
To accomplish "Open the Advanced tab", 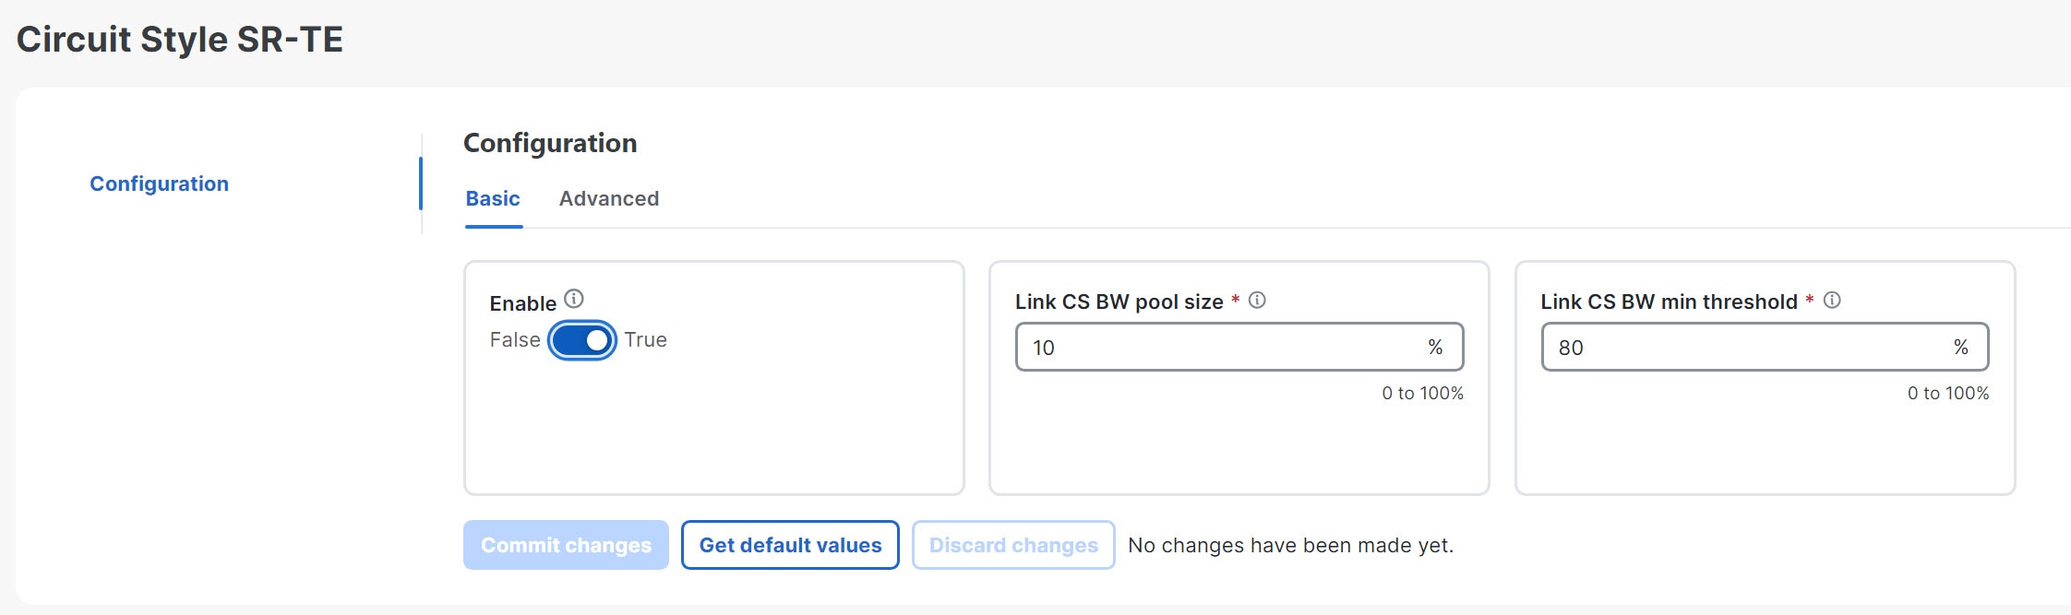I will pos(608,198).
